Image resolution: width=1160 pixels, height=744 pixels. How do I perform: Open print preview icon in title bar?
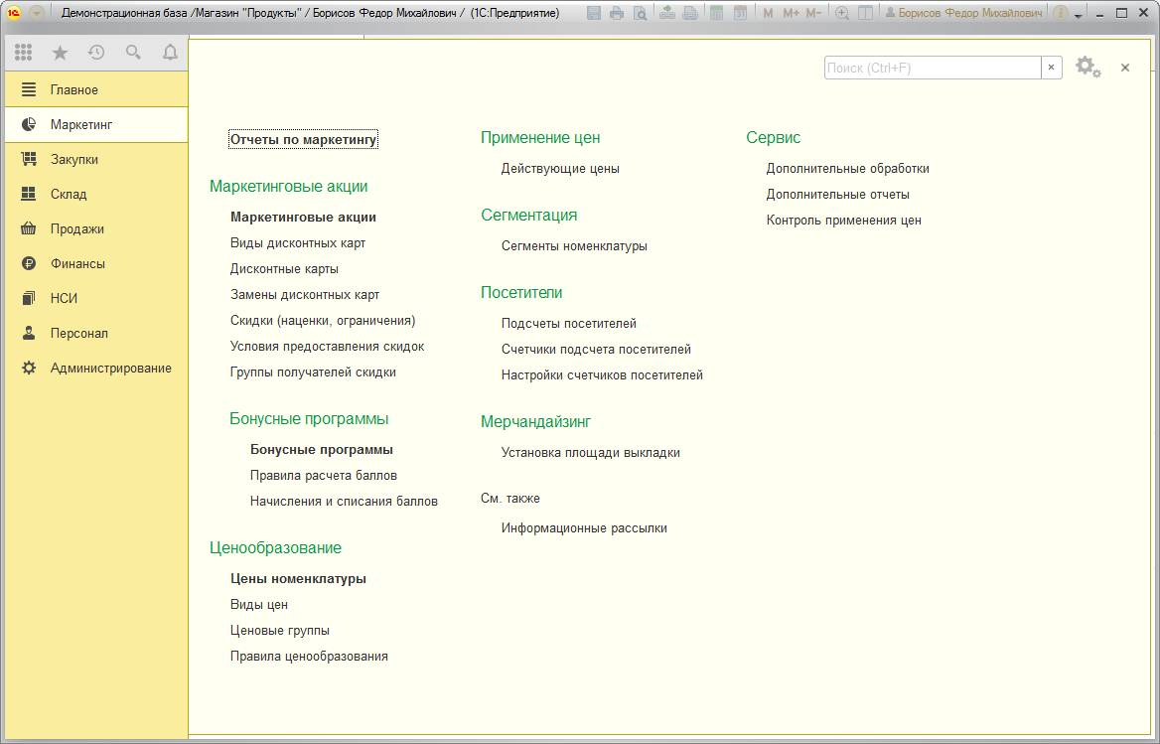(x=640, y=13)
